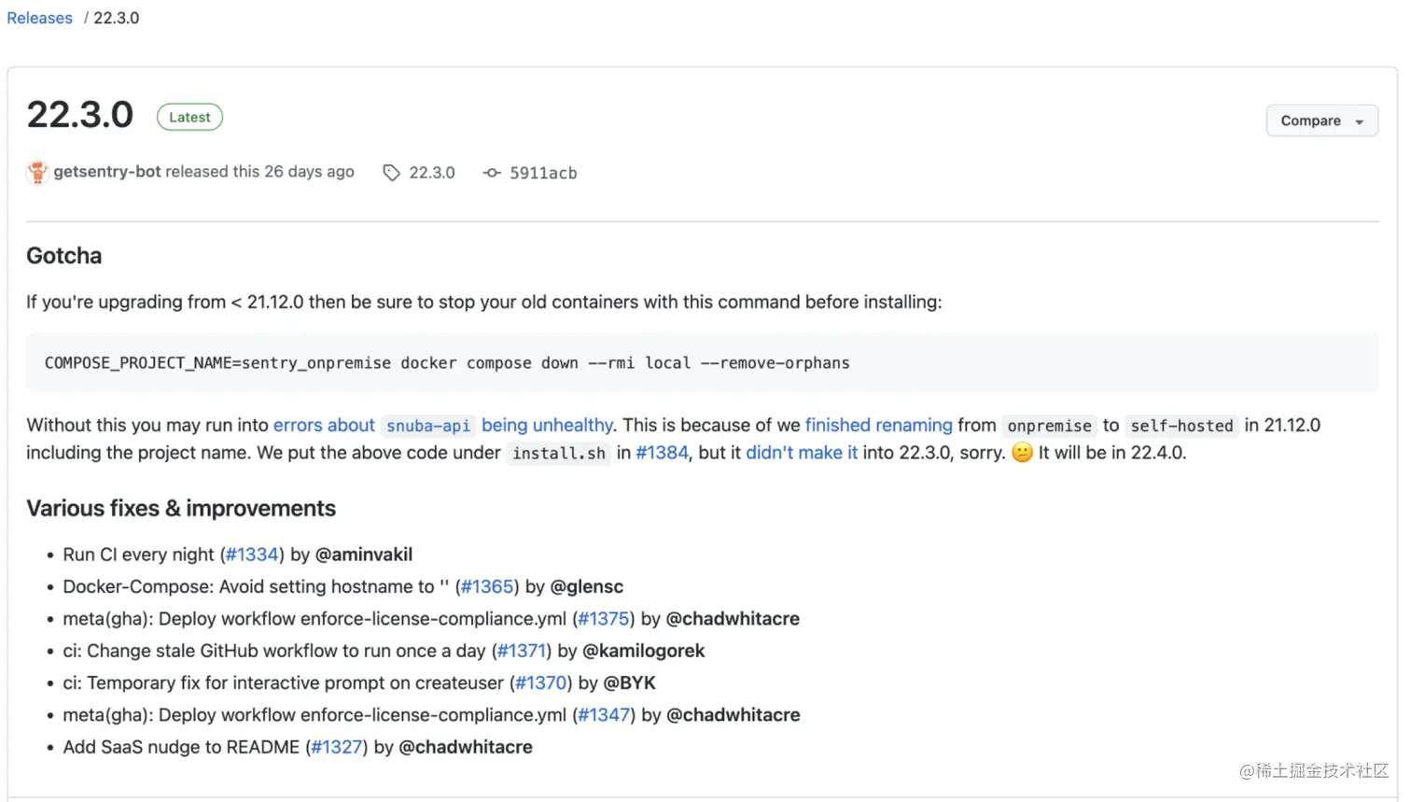Image resolution: width=1411 pixels, height=802 pixels.
Task: Click the self-hosted inline code
Action: pyautogui.click(x=1181, y=426)
